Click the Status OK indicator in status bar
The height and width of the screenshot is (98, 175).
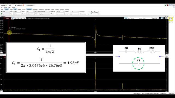click(x=171, y=94)
